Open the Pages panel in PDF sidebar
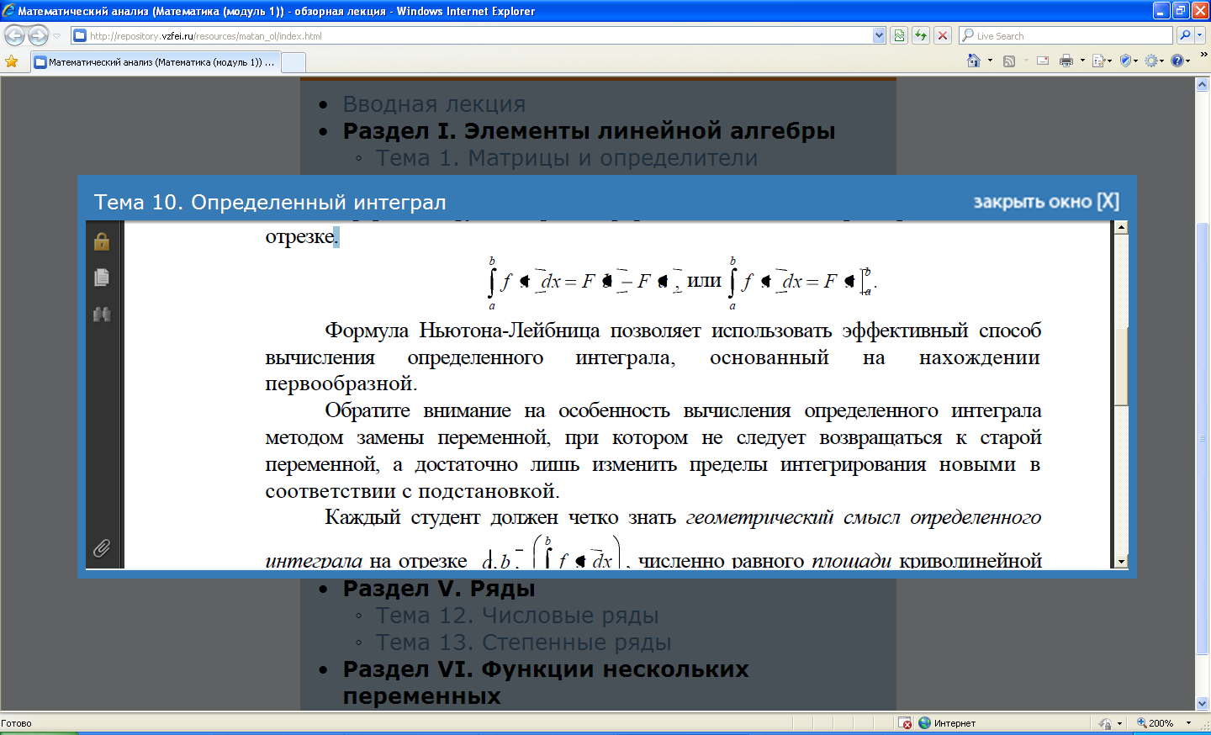This screenshot has width=1211, height=735. tap(102, 278)
